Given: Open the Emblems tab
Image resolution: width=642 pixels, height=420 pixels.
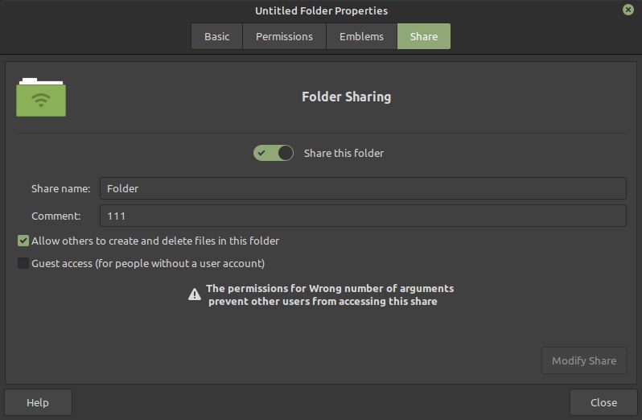Looking at the screenshot, I should 361,36.
